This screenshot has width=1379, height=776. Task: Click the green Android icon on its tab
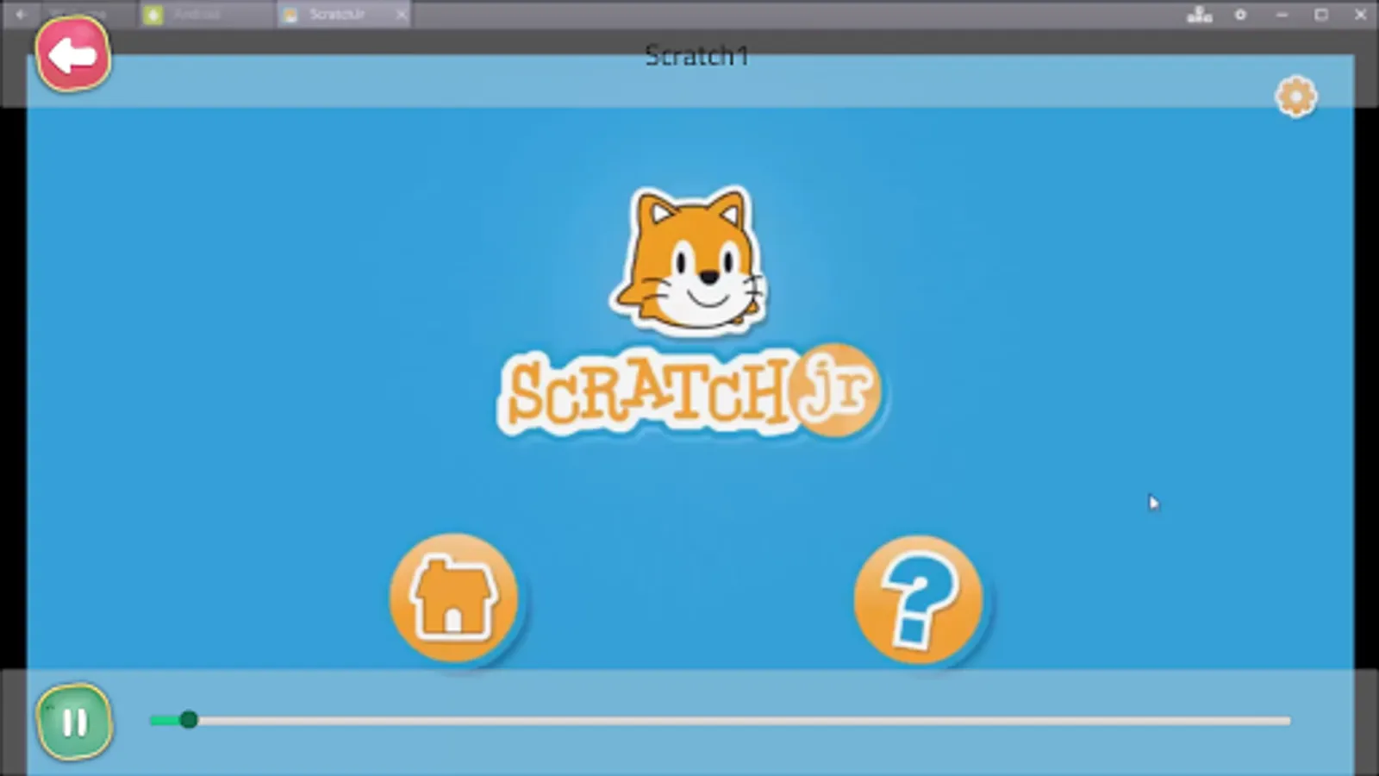pos(155,14)
